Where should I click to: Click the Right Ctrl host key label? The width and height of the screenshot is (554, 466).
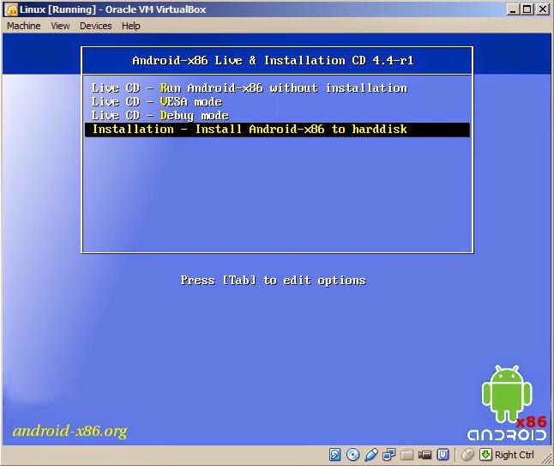click(x=514, y=455)
